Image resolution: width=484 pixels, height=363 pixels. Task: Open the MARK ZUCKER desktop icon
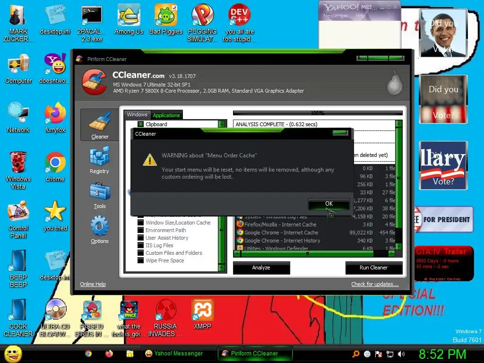pyautogui.click(x=18, y=23)
